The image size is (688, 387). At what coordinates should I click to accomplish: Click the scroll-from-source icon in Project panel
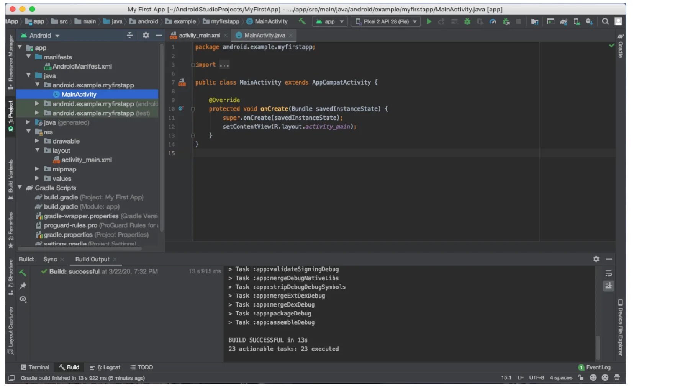[x=129, y=35]
